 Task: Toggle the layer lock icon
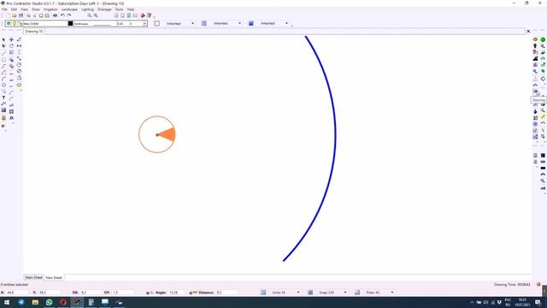[x=21, y=23]
